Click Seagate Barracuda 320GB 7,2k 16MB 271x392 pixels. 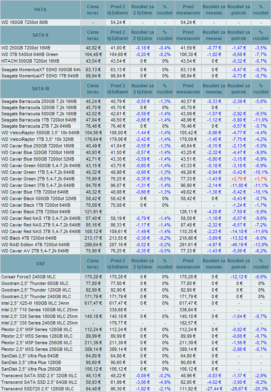[x=39, y=108]
